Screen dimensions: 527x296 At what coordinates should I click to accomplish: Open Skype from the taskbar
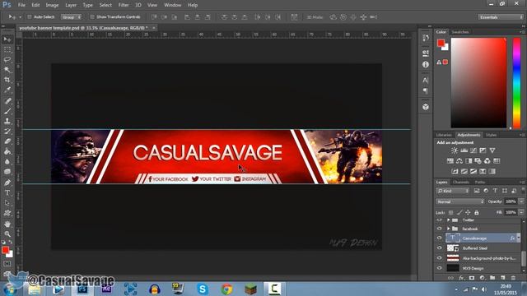203,289
